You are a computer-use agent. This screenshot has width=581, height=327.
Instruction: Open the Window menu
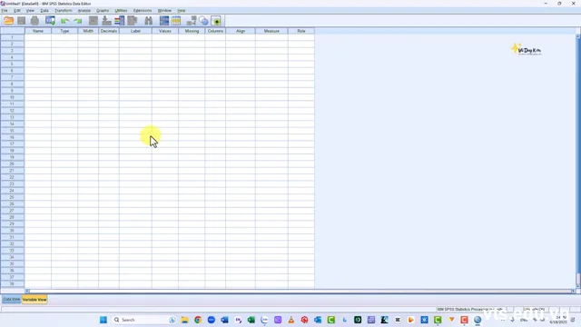coord(164,11)
